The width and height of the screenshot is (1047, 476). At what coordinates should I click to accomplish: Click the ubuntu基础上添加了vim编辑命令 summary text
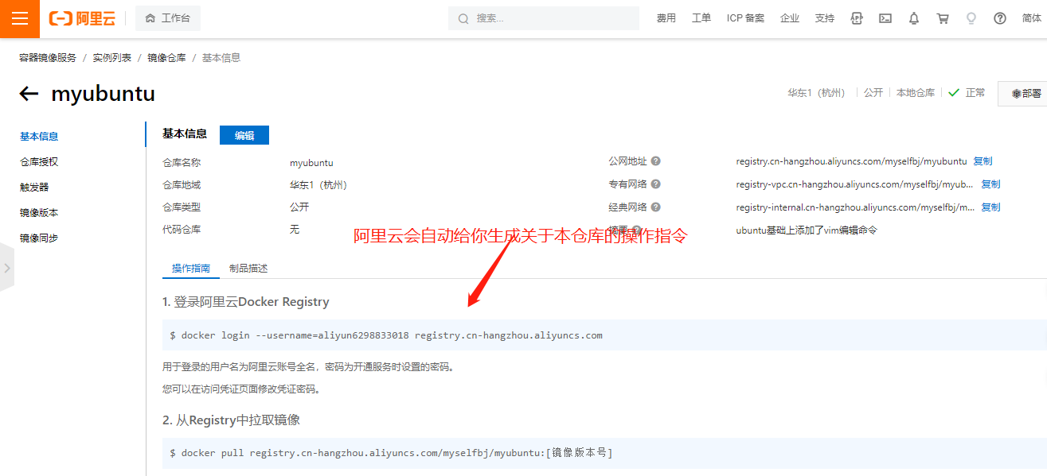(807, 230)
